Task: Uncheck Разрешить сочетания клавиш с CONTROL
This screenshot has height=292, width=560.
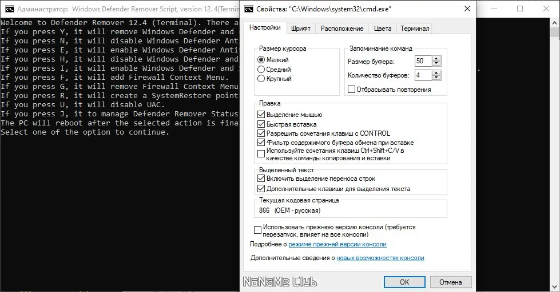Action: click(x=261, y=133)
